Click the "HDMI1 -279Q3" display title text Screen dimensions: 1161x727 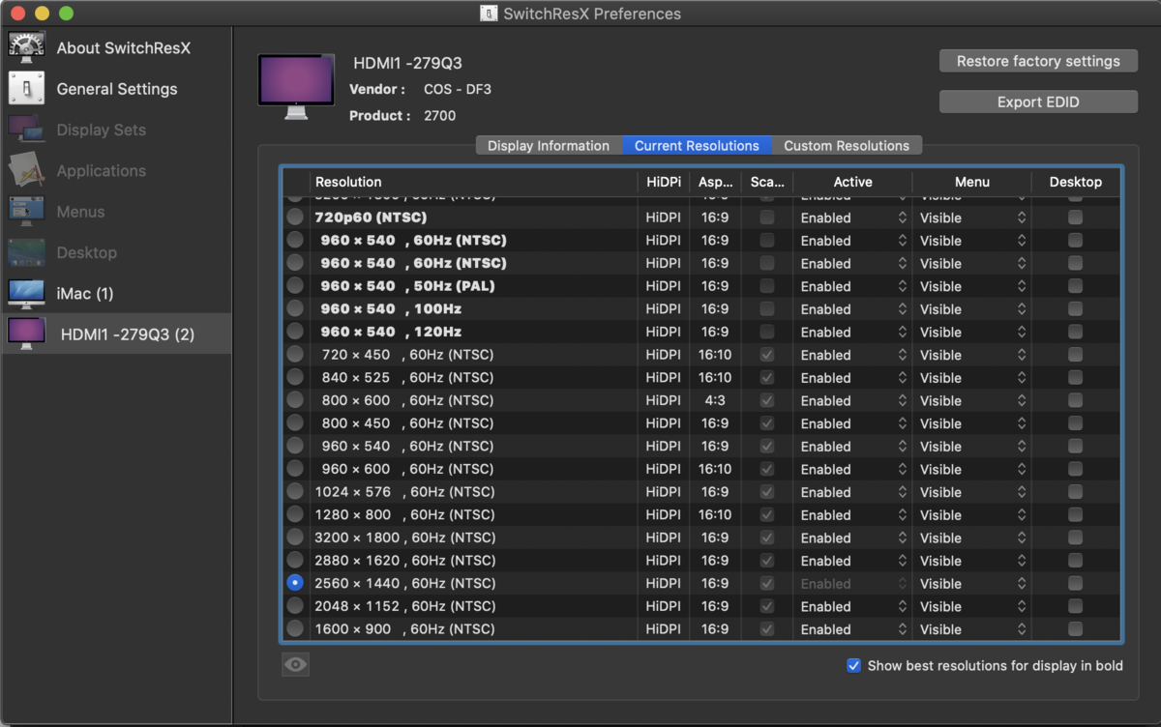click(407, 64)
